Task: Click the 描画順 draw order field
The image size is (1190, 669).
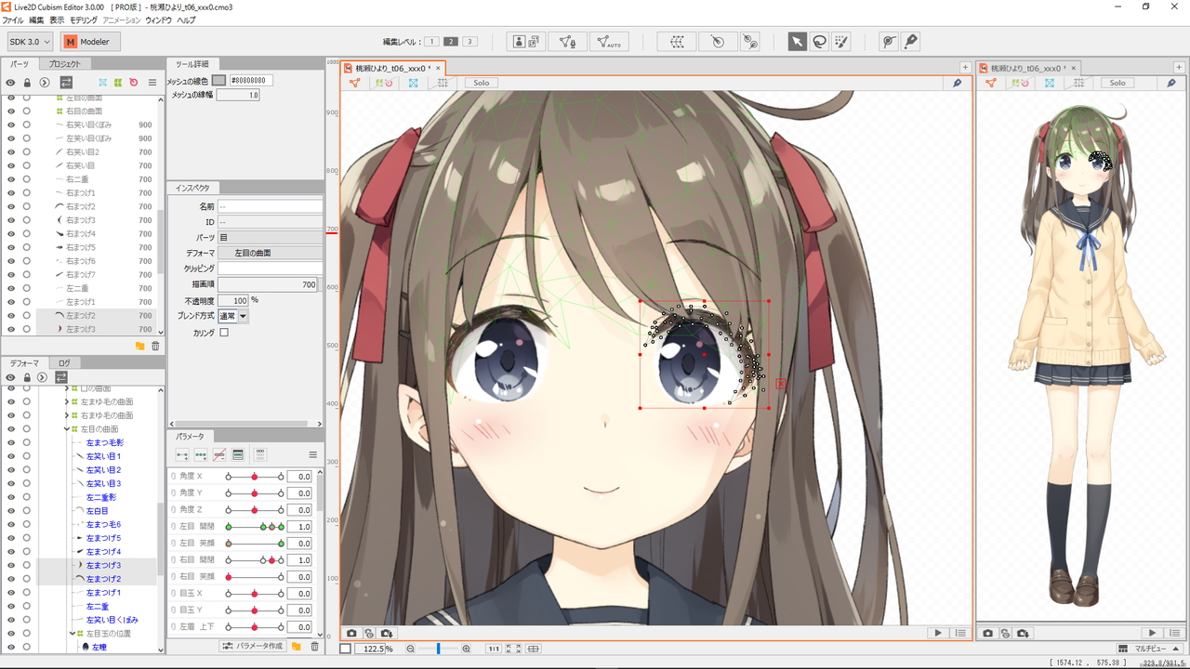Action: pyautogui.click(x=270, y=284)
